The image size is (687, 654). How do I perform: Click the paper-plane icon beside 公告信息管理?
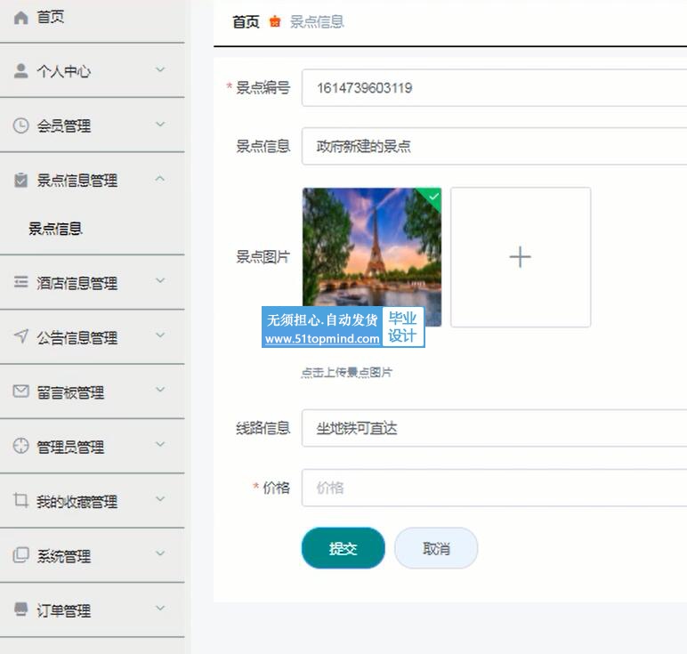click(21, 336)
